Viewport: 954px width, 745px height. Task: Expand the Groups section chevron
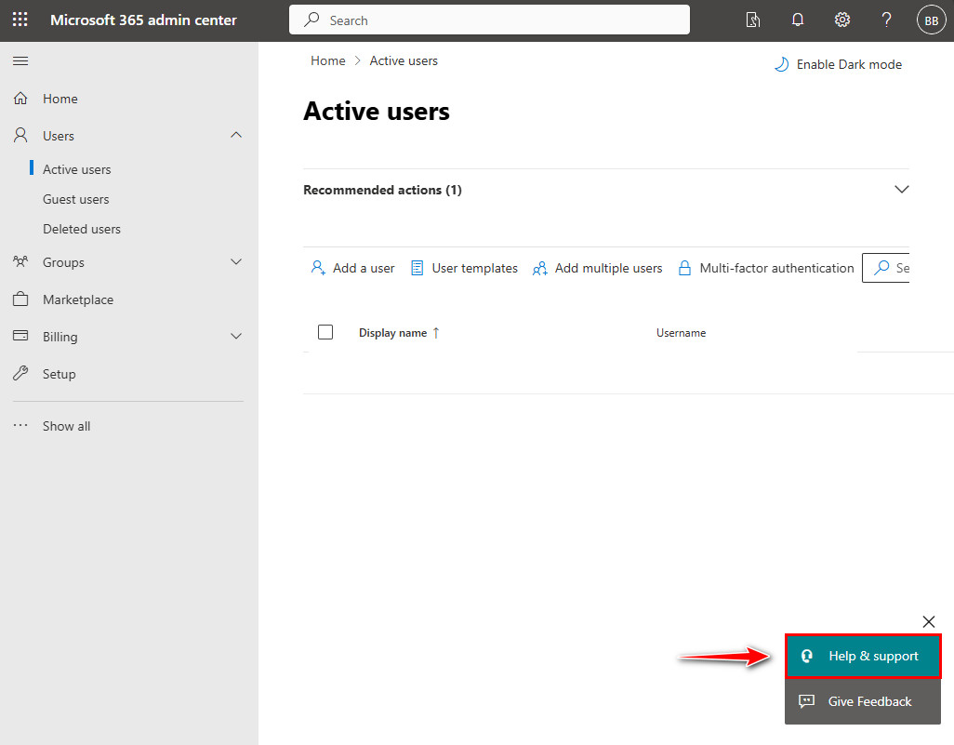click(x=236, y=261)
